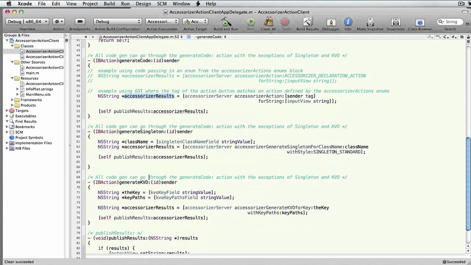The height and width of the screenshot is (265, 471).
Task: Open the class C popup in navigation bar
Action: point(446,37)
